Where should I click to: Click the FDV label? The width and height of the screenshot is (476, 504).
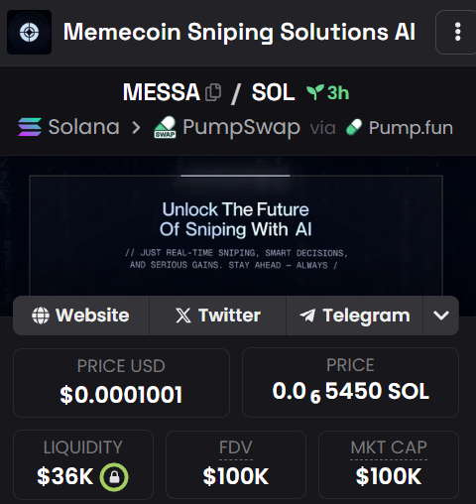pos(236,447)
